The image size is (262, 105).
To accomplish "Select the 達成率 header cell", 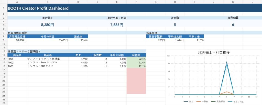I will 78,36.
